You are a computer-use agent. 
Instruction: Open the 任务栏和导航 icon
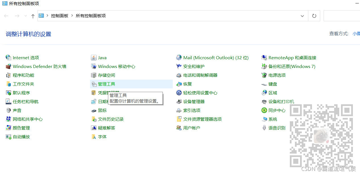8,101
